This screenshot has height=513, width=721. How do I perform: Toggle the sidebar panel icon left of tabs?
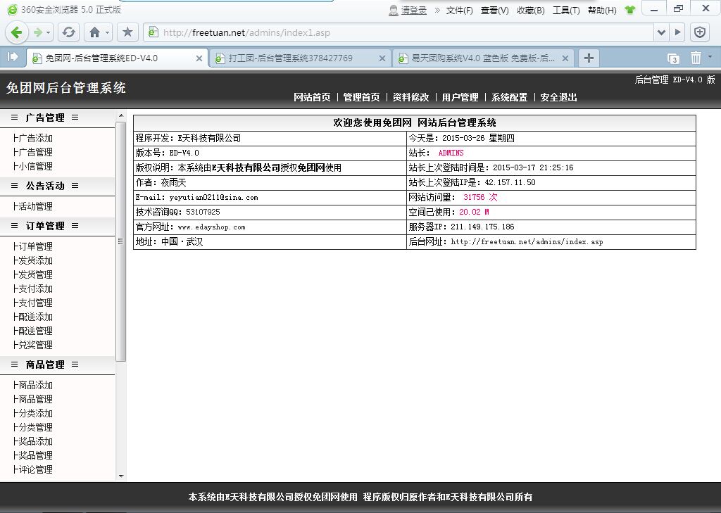(x=13, y=56)
